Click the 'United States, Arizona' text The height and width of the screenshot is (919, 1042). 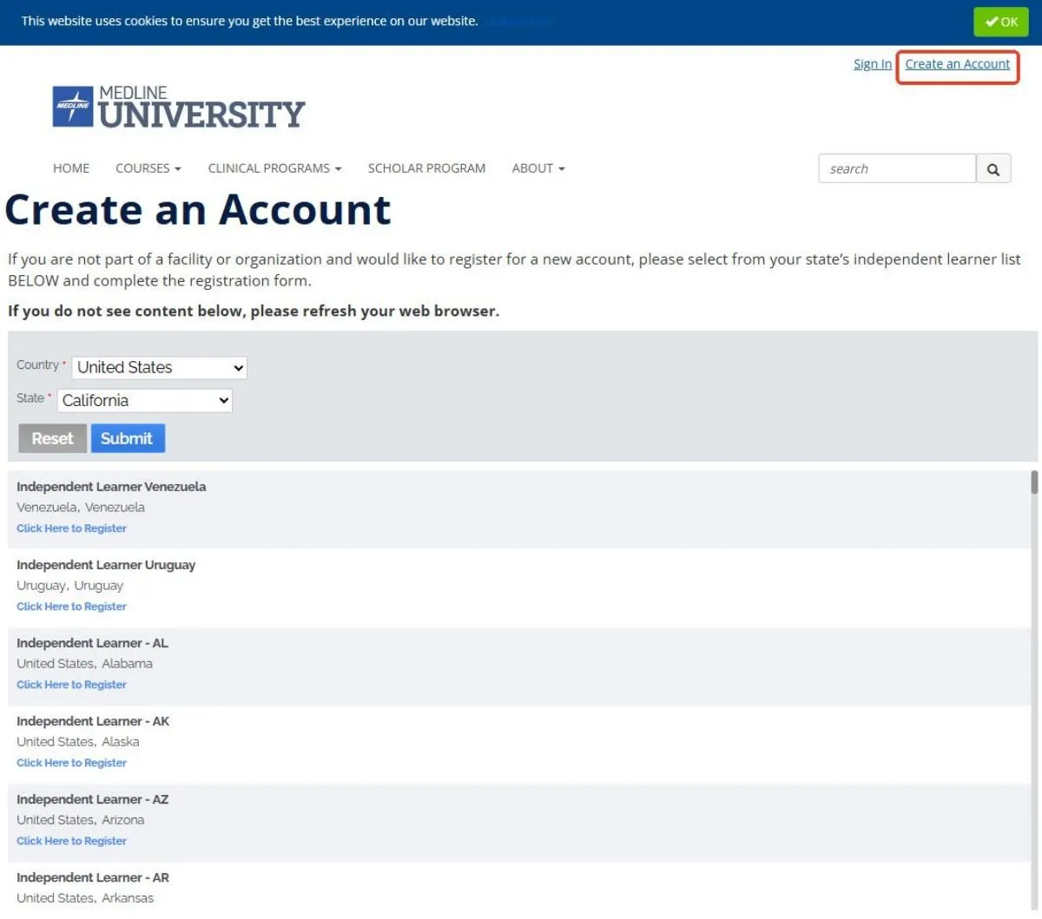81,820
